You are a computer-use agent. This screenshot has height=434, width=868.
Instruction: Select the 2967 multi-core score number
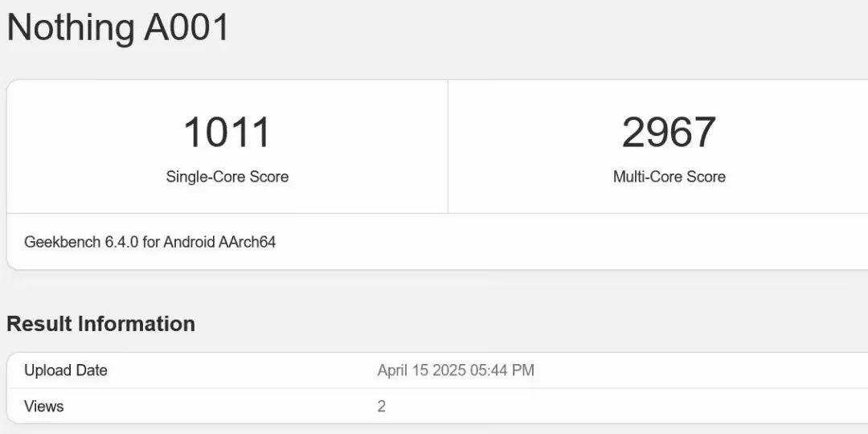(669, 133)
